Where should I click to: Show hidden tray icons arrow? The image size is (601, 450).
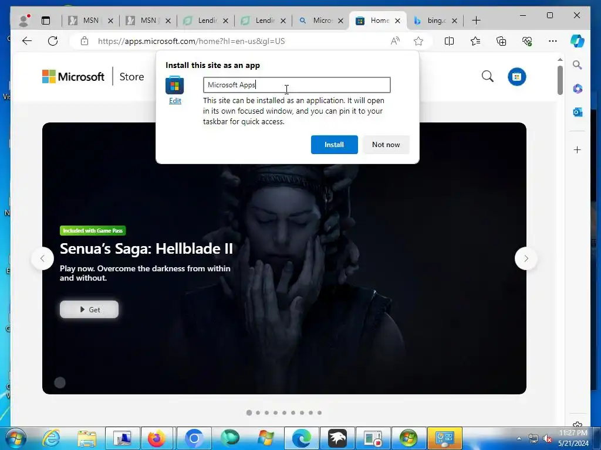pos(519,438)
